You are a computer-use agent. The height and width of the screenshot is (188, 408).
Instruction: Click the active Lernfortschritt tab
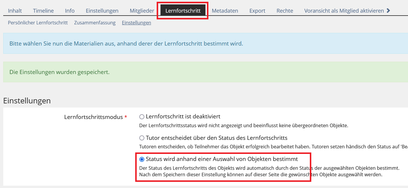click(183, 11)
